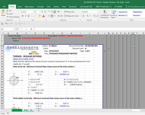The image size is (145, 115).
Task: Click the Paste clipboard icon
Action: (x=3, y=12)
